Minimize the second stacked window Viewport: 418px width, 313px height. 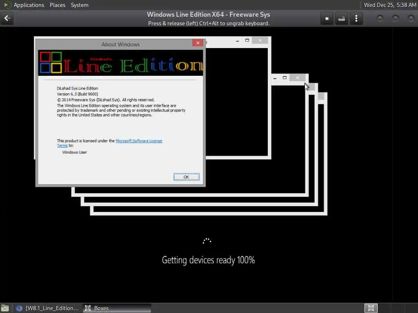[x=275, y=78]
